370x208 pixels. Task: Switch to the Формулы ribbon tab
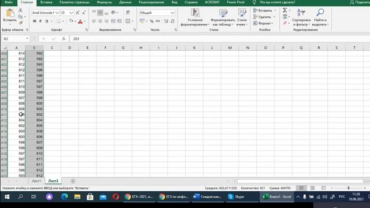[104, 2]
